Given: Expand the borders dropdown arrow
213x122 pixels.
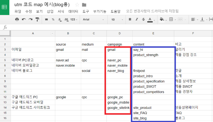Looking at the screenshot, I should coord(175,20).
